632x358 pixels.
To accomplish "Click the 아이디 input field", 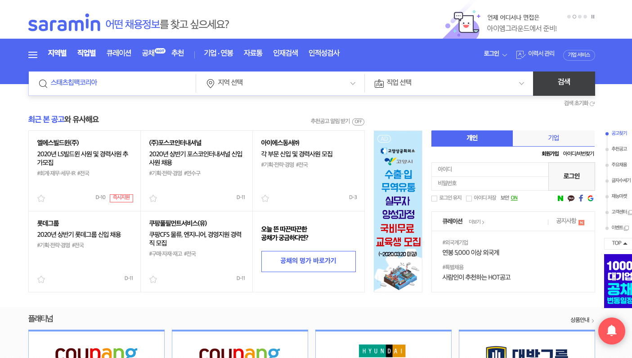I will (x=490, y=169).
